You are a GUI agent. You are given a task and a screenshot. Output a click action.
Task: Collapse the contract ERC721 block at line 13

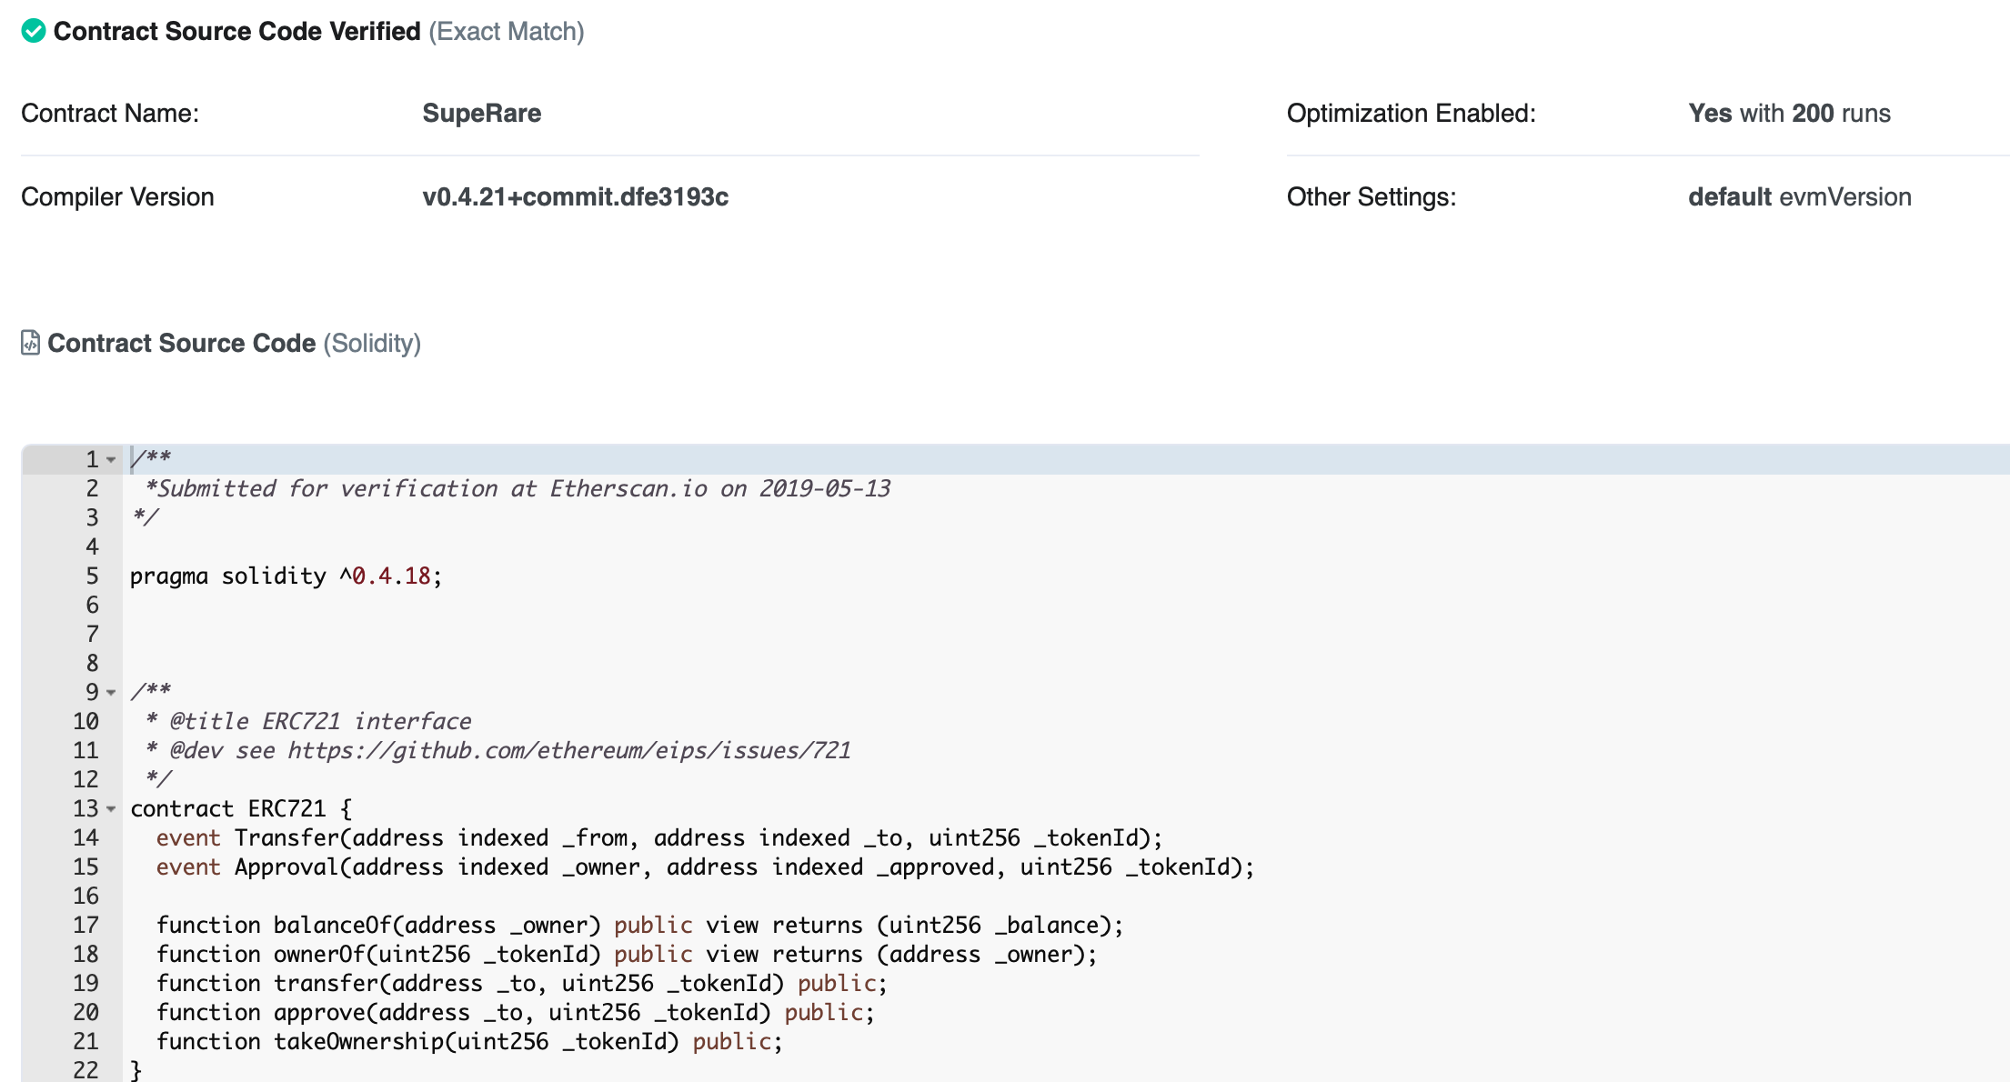tap(111, 809)
